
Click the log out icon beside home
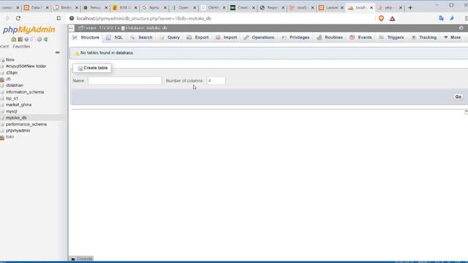20,39
